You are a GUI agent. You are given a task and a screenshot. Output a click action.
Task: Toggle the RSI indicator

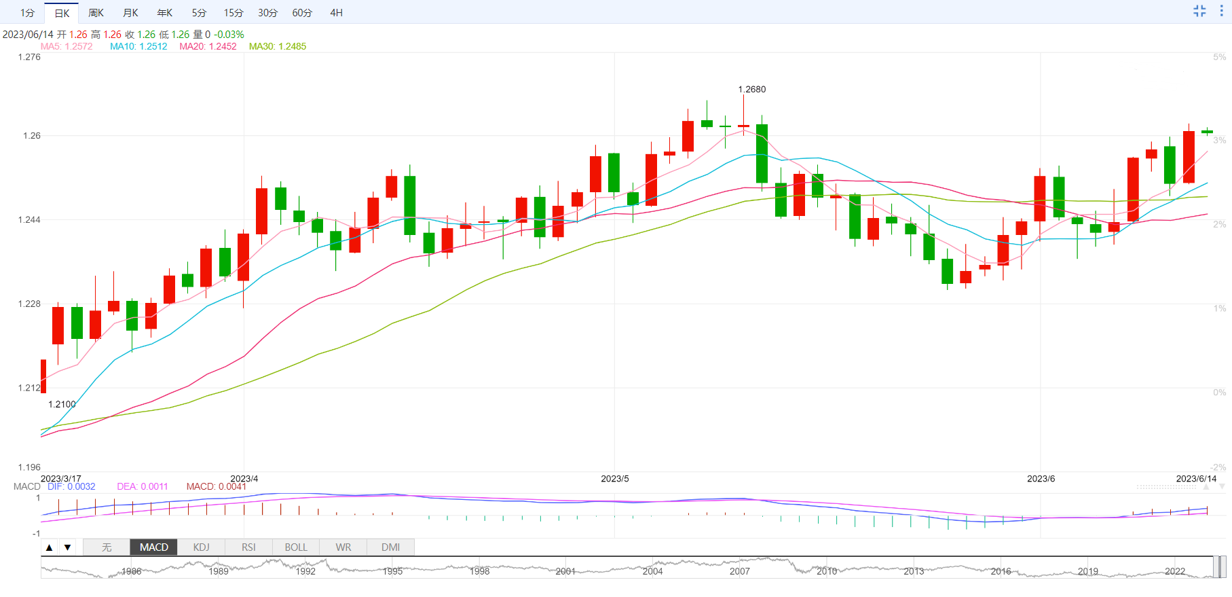pyautogui.click(x=248, y=547)
